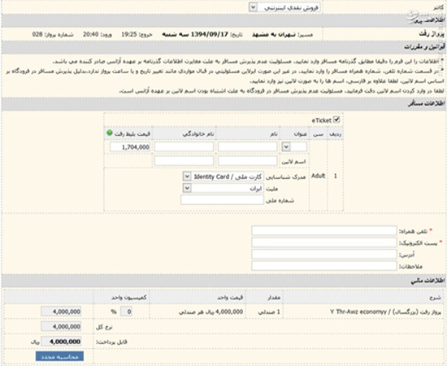Click the نرخ کل total rate field

61,326
